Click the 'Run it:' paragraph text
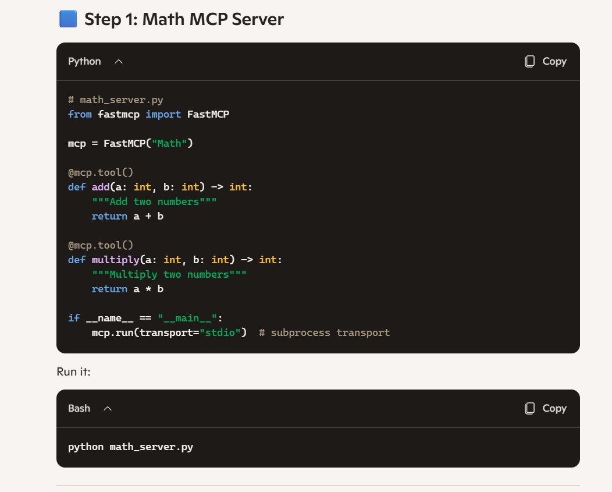 73,371
